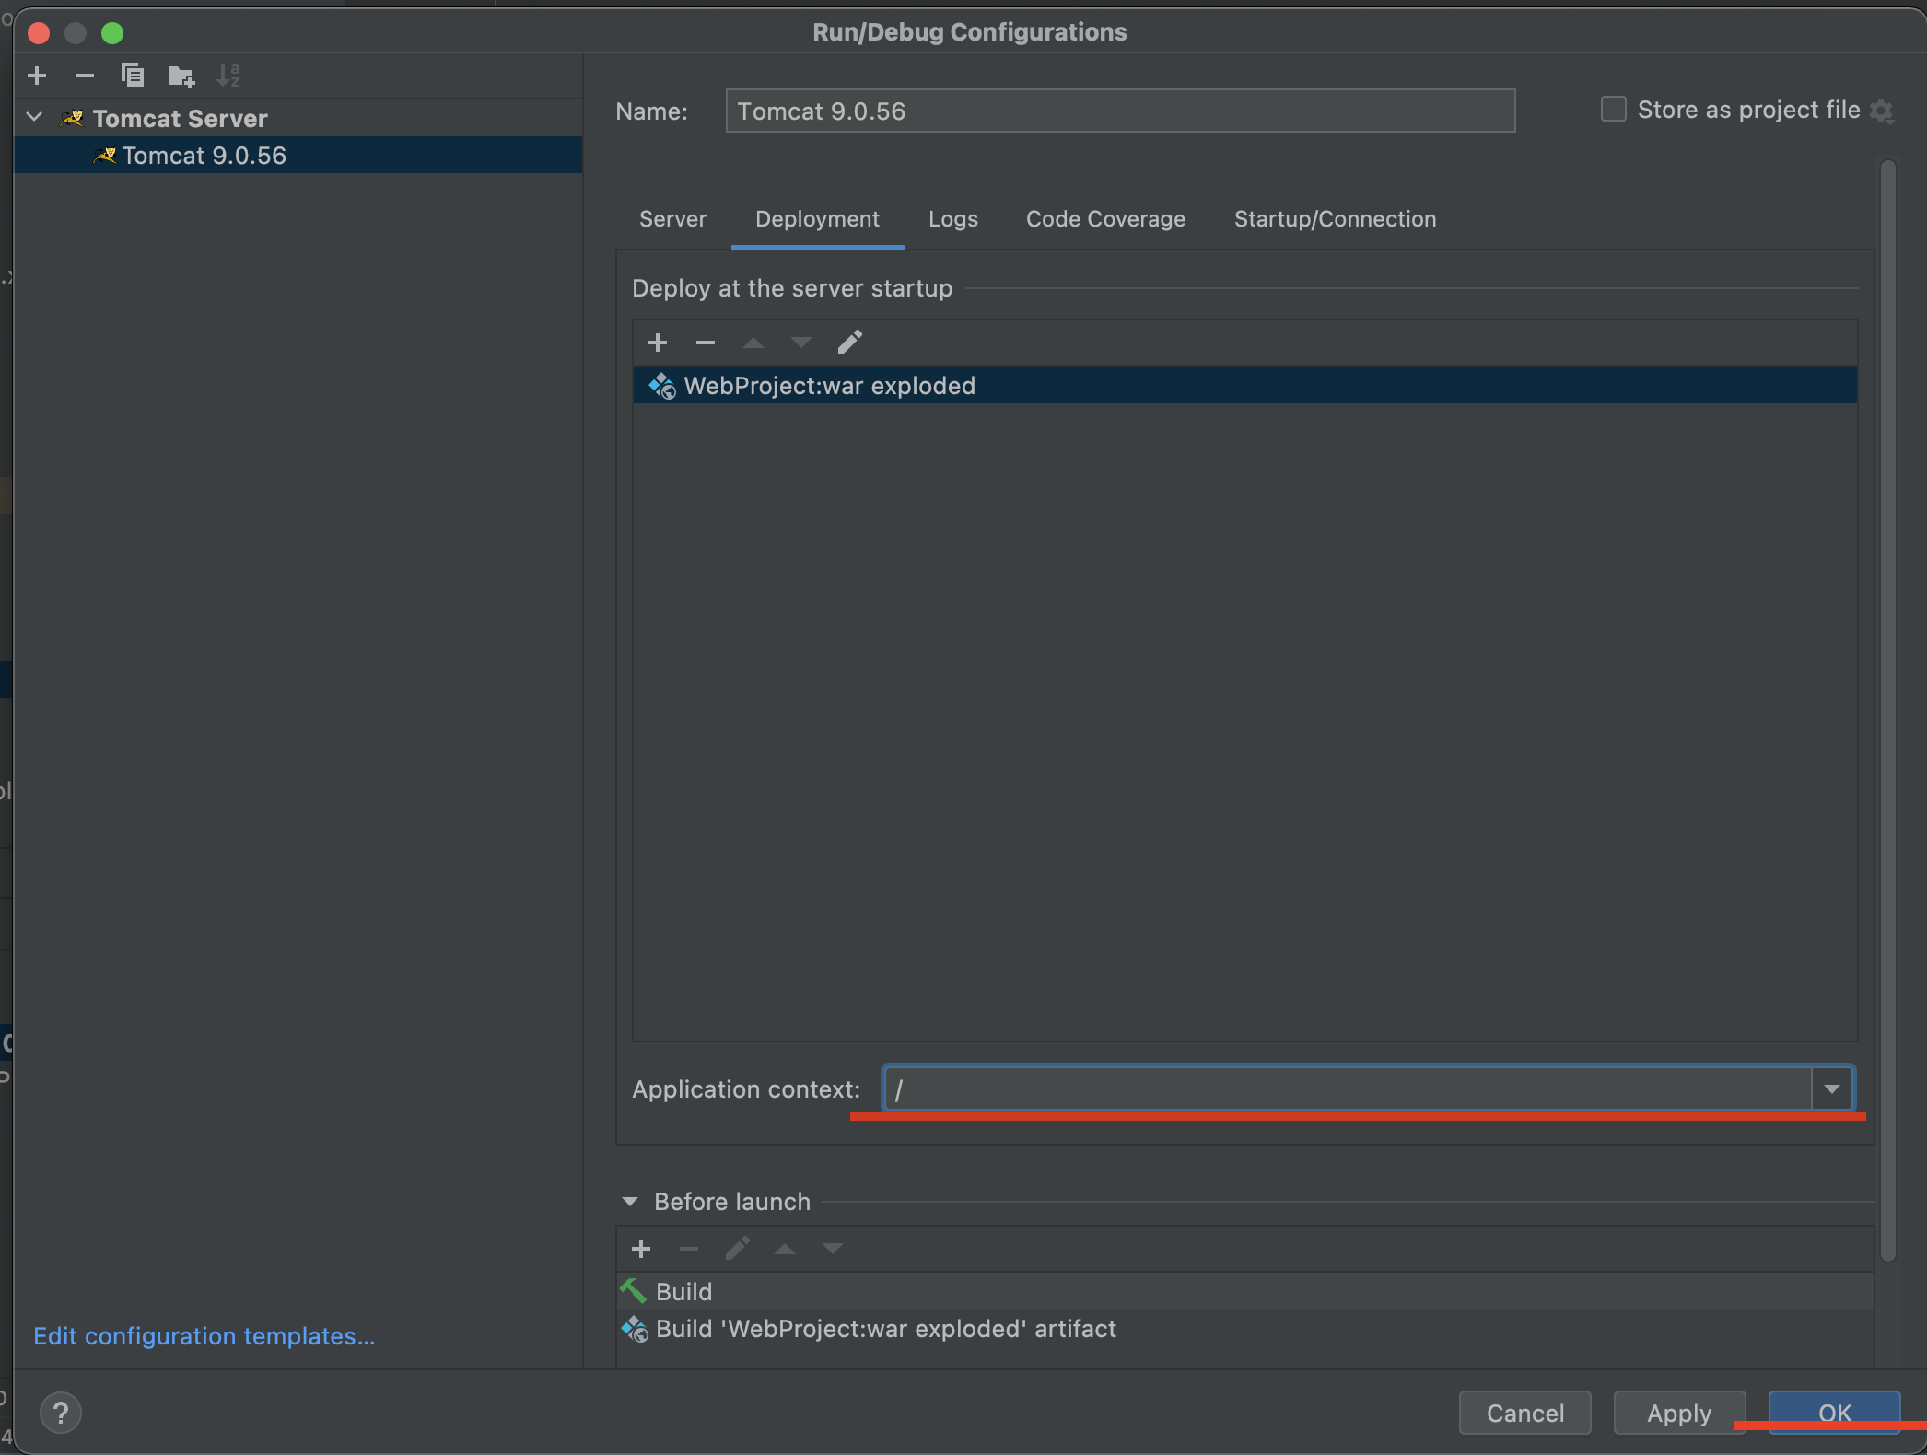
Task: Click the dialog's vertical scrollbar
Action: tap(1887, 709)
